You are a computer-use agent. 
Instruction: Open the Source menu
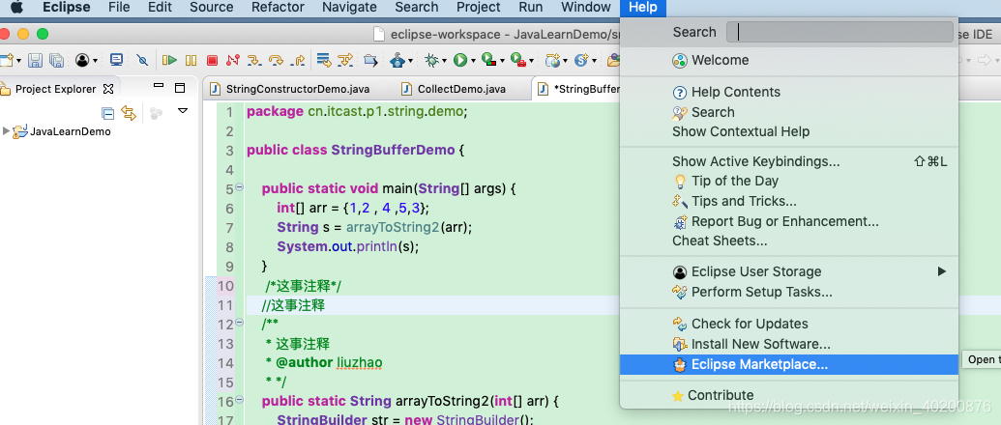pyautogui.click(x=211, y=8)
